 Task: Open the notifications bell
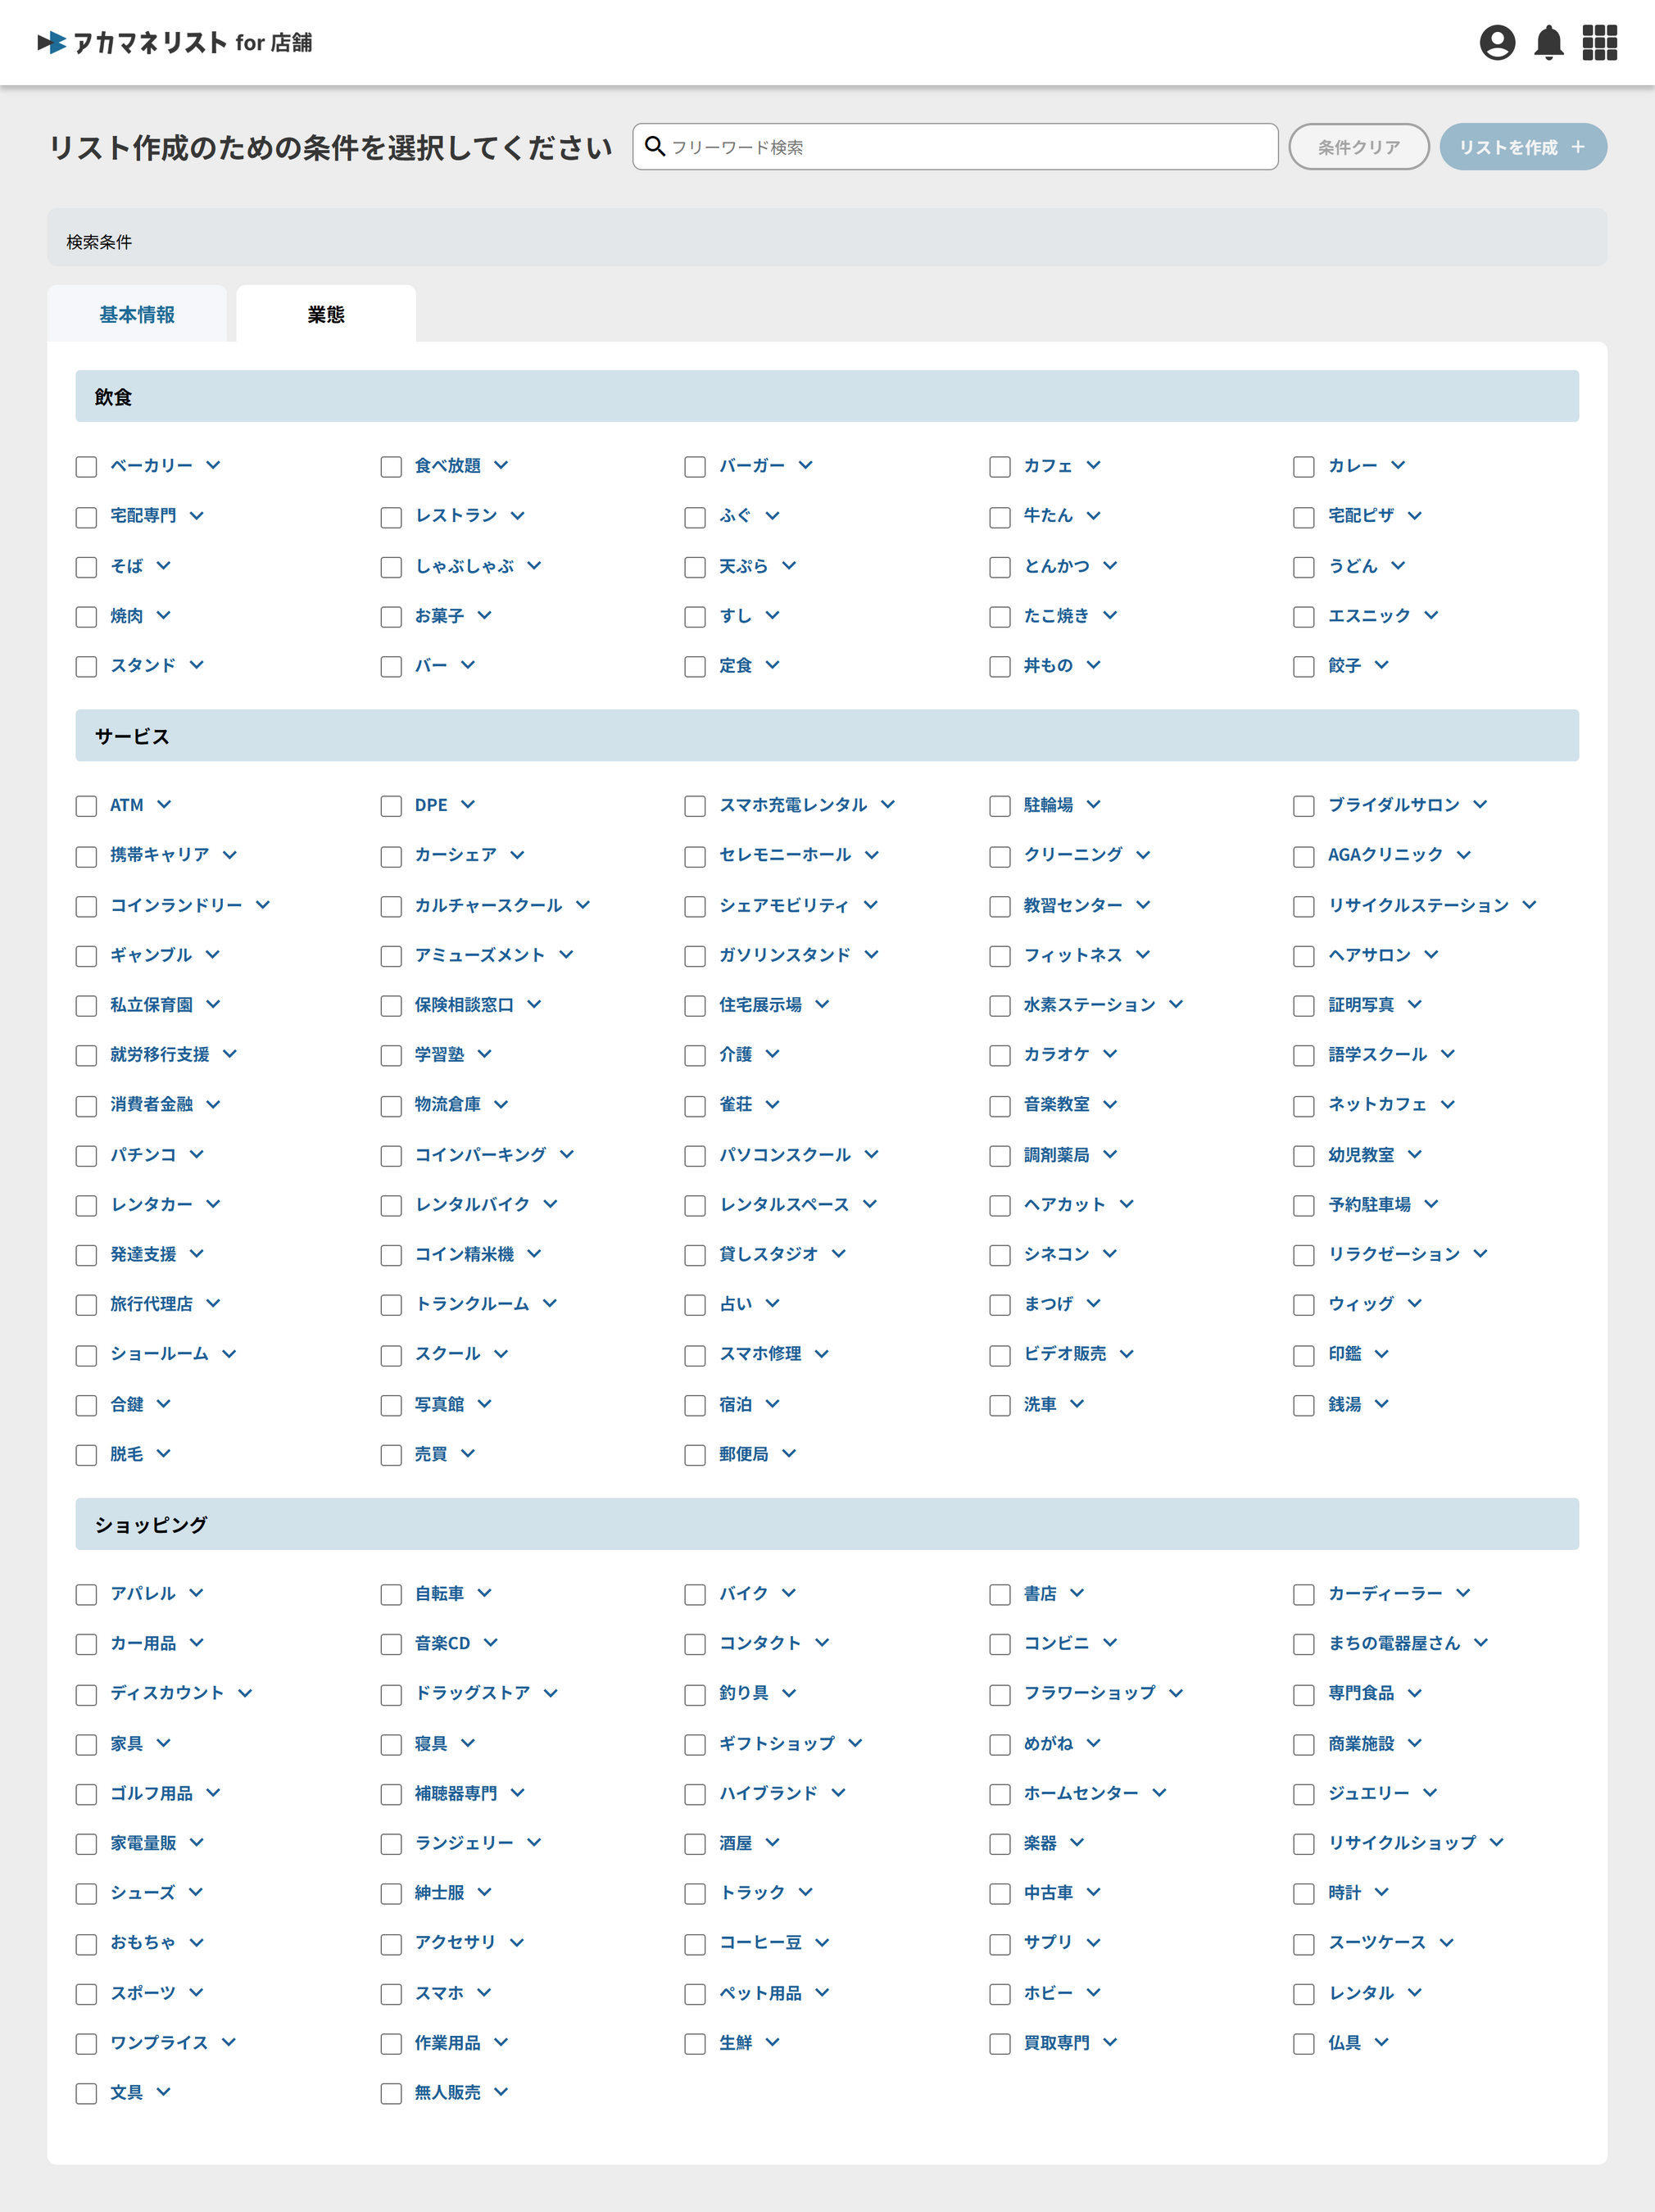coord(1548,42)
